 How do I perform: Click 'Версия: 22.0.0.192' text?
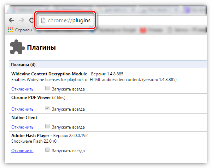[70, 135]
